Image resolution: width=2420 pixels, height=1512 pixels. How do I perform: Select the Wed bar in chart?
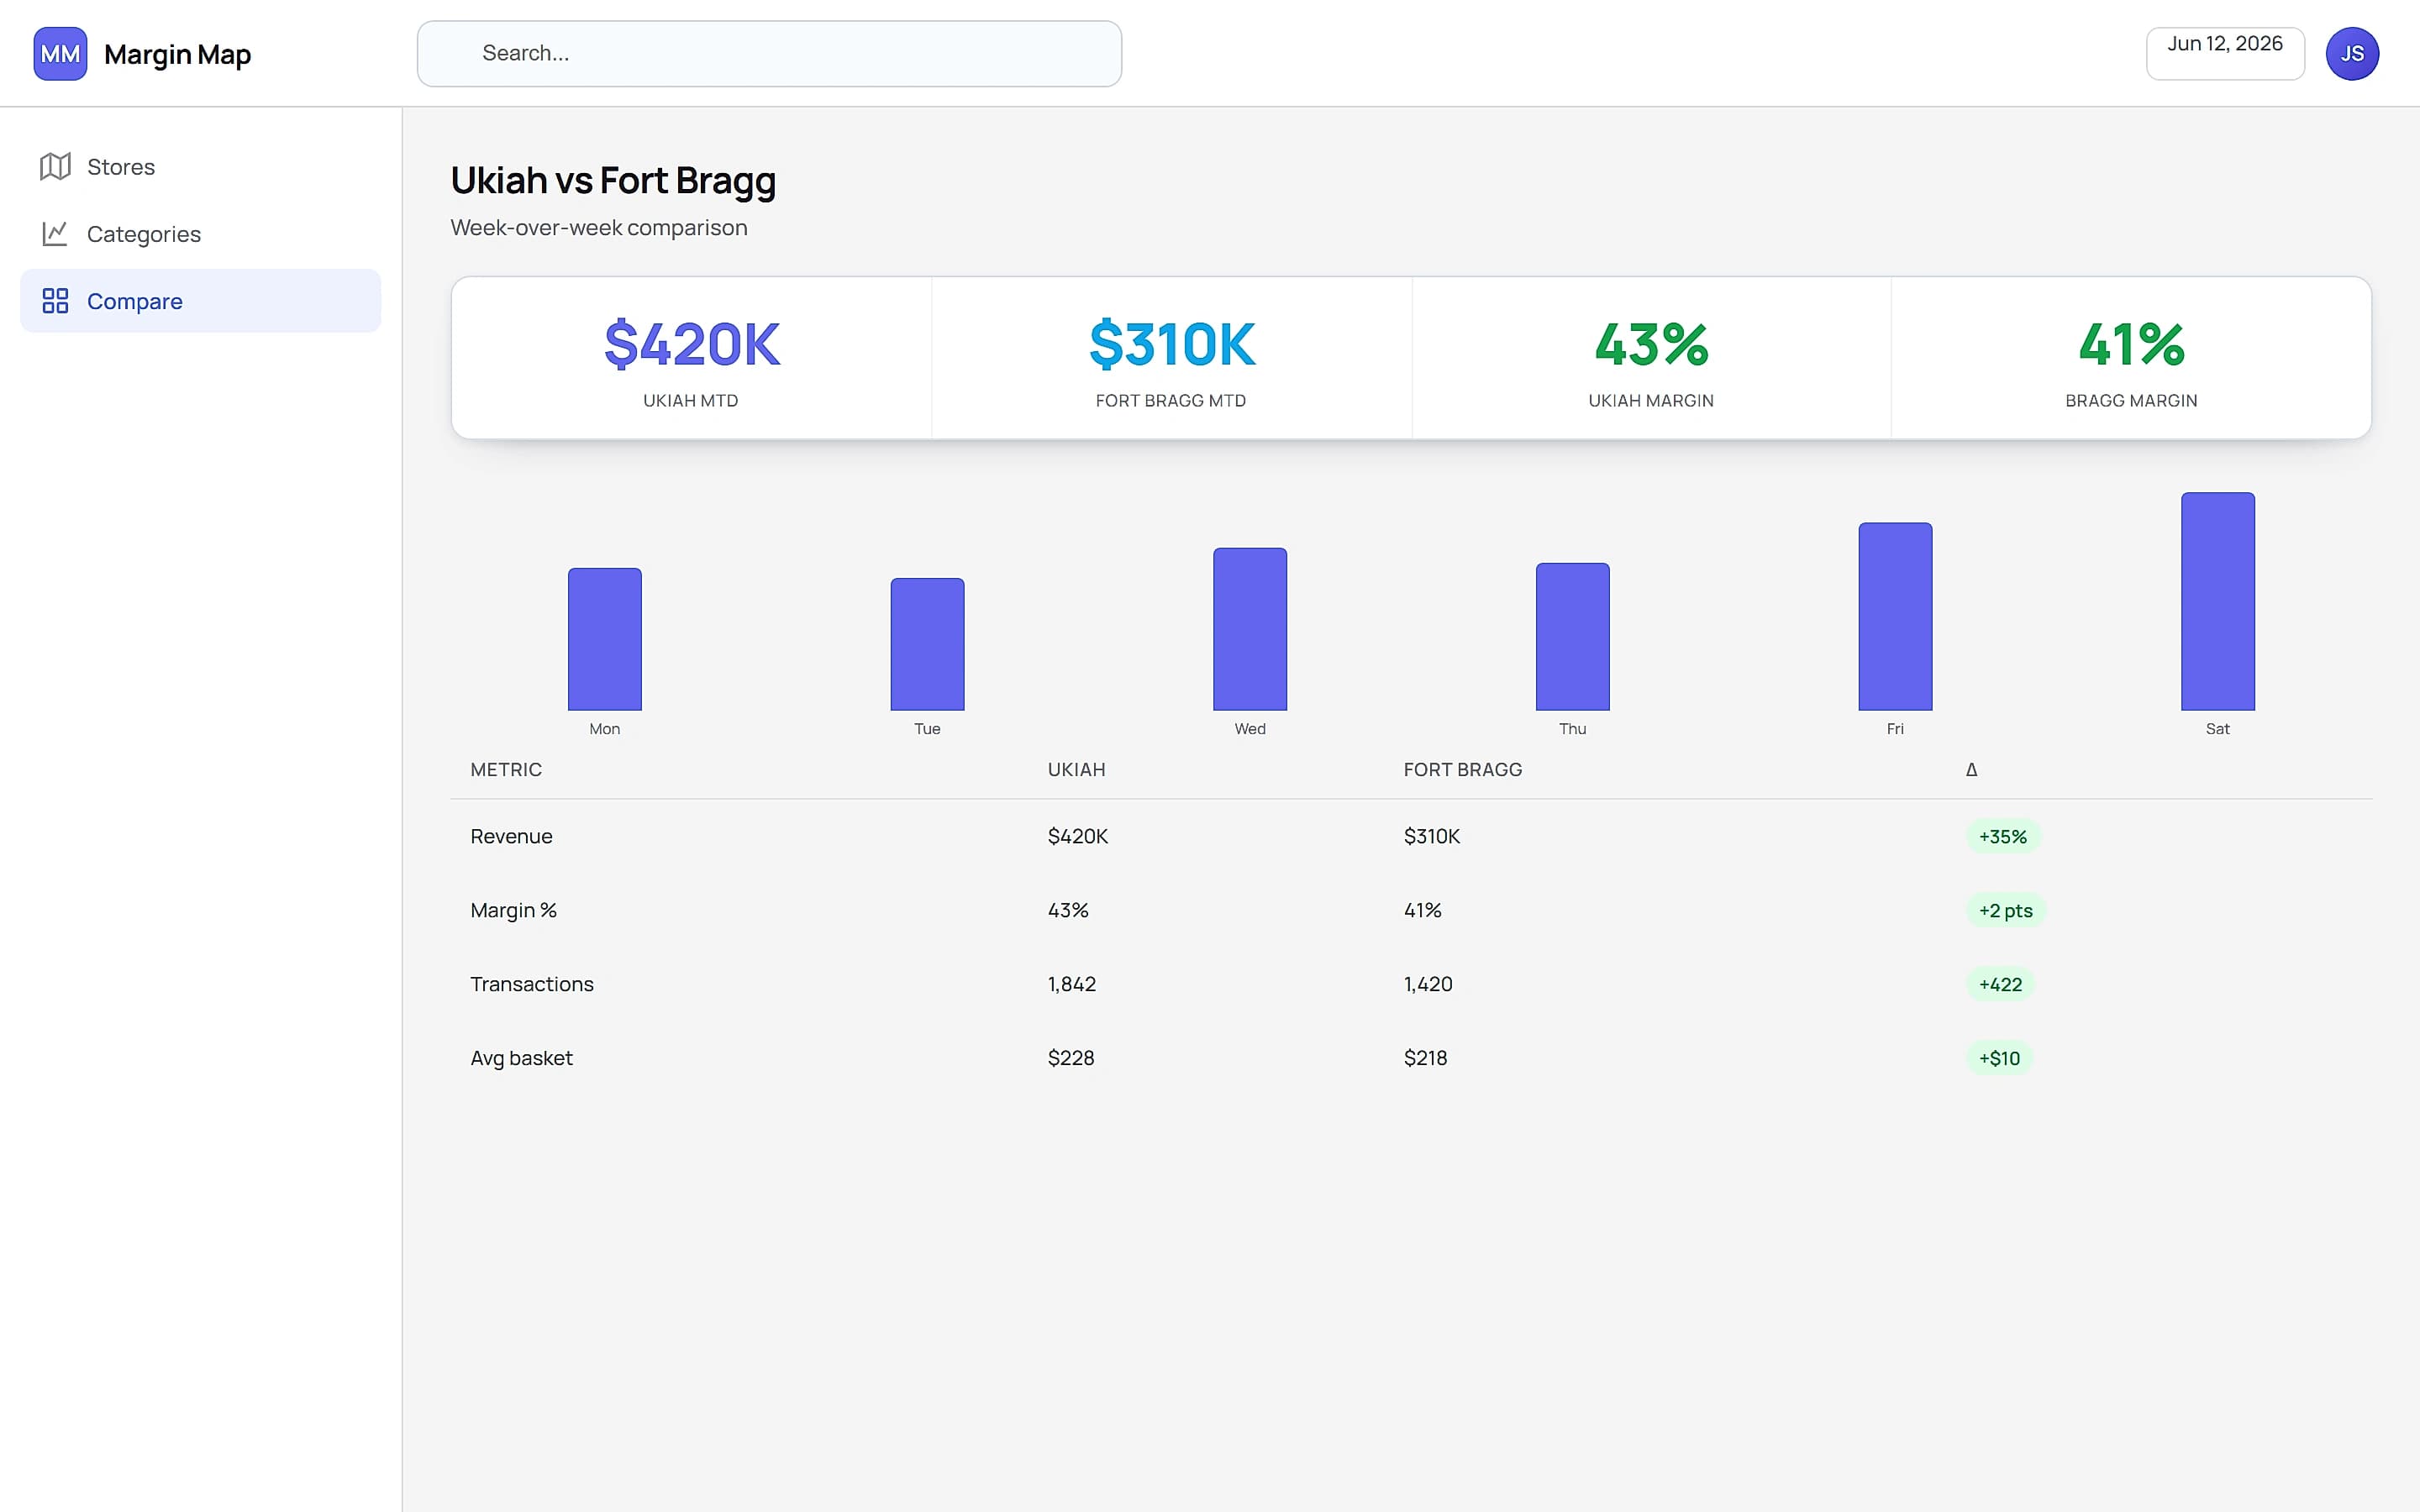pos(1250,629)
